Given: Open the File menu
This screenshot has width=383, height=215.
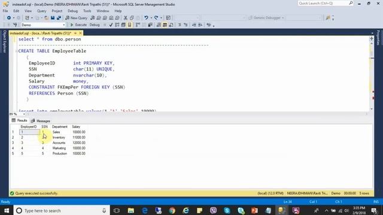Looking at the screenshot, I should pyautogui.click(x=5, y=11).
